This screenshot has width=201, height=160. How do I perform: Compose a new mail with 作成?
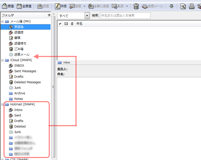pyautogui.click(x=61, y=6)
